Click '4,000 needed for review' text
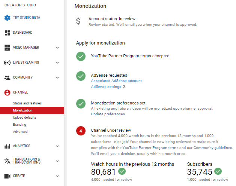Viewport: 236px width, 186px height. 111,180
